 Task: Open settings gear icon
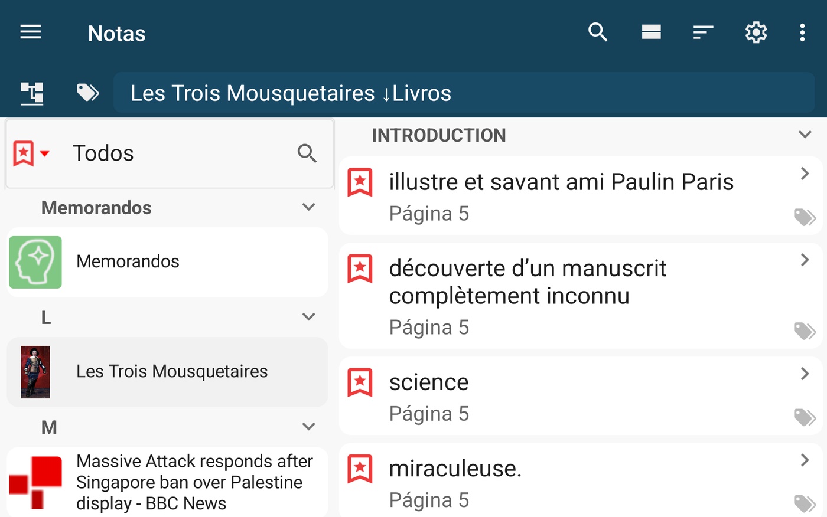click(x=756, y=32)
